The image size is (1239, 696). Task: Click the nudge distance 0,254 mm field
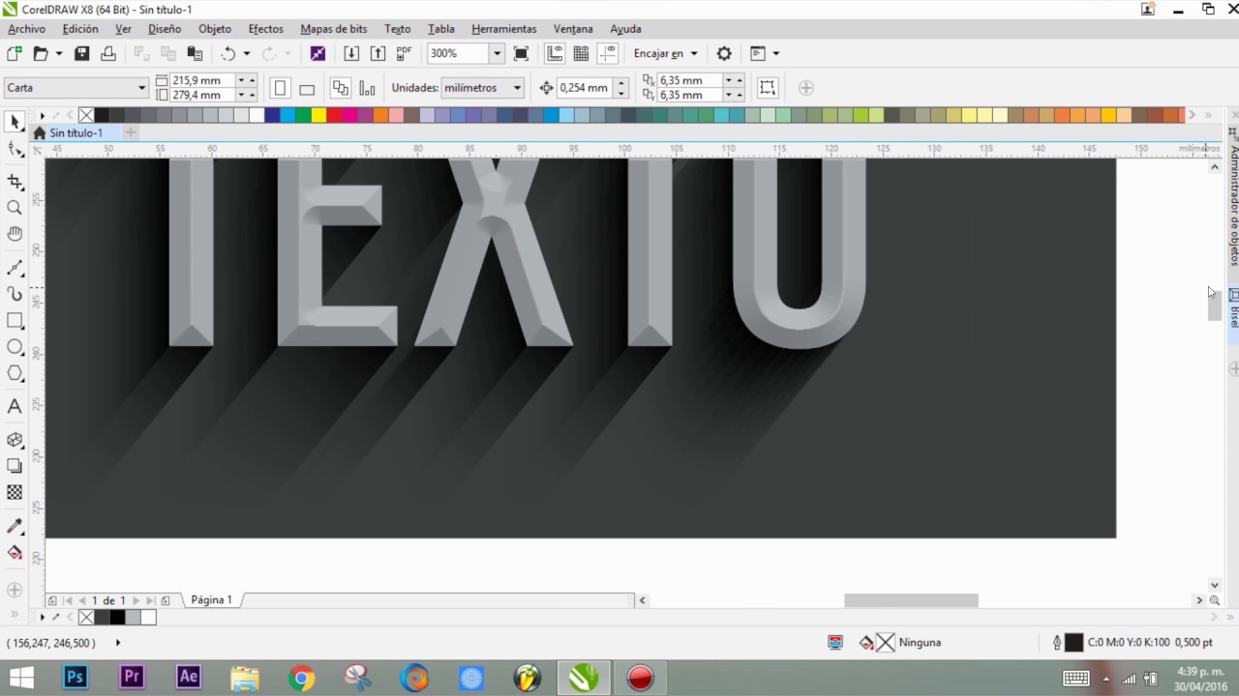tap(584, 88)
